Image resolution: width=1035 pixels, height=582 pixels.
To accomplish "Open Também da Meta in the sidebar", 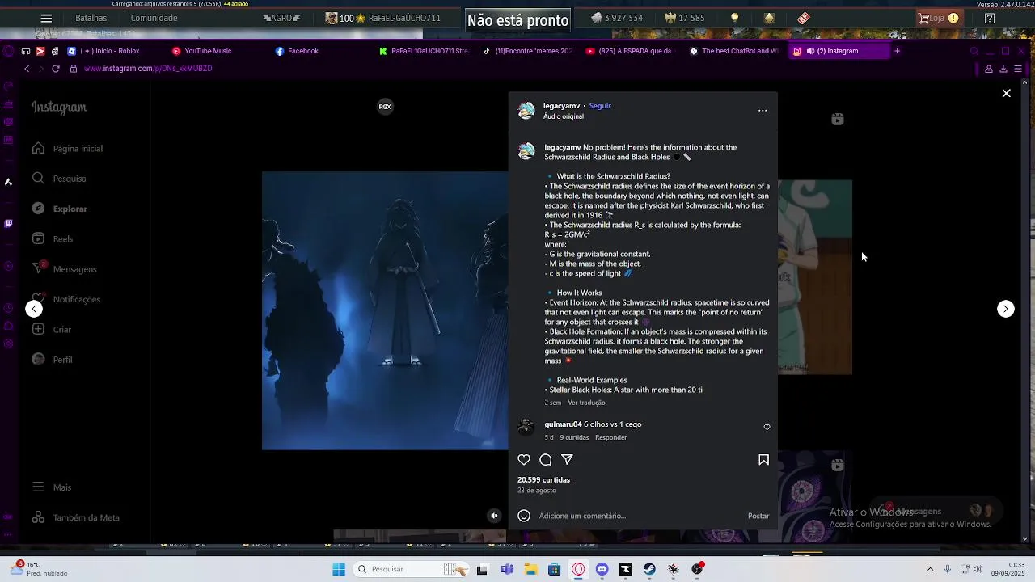I will point(75,517).
